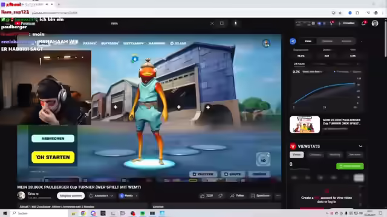
Task: Open the account avatar menu
Action: pos(375,24)
